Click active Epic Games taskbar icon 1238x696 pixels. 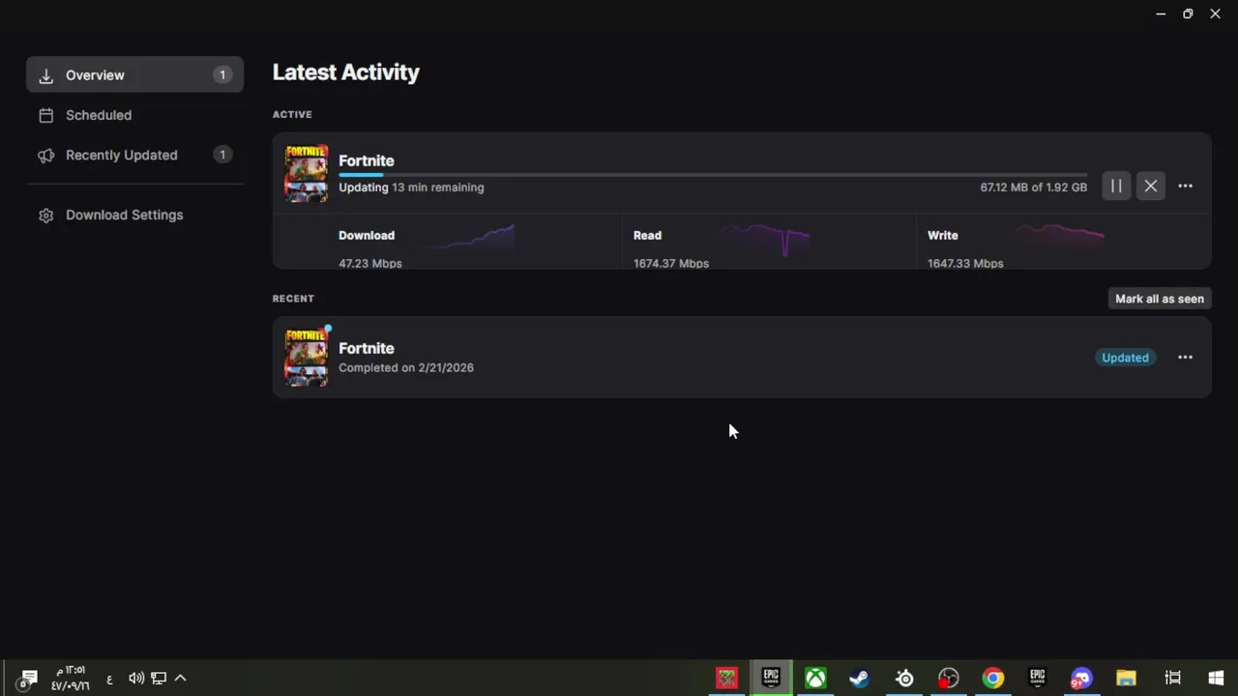[771, 678]
